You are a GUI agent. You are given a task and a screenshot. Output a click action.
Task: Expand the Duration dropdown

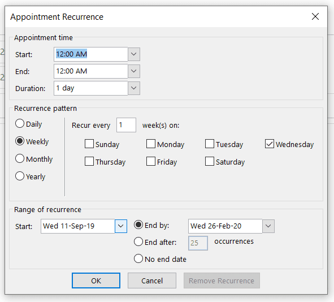[134, 88]
